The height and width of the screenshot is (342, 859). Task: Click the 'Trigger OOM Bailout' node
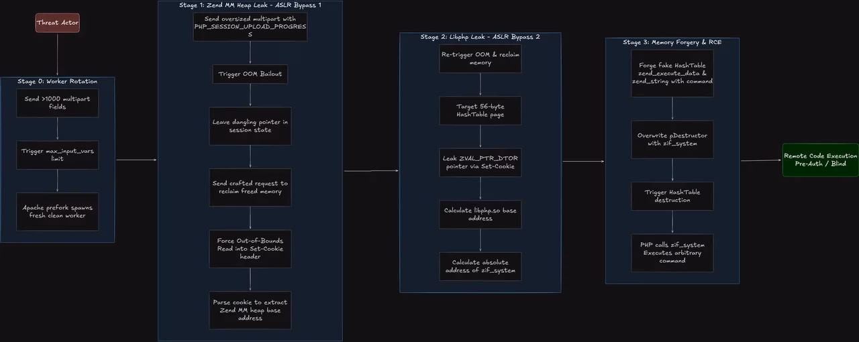coord(250,74)
